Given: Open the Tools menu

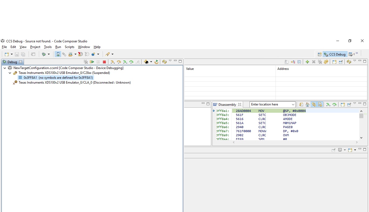Looking at the screenshot, I should click(x=48, y=47).
